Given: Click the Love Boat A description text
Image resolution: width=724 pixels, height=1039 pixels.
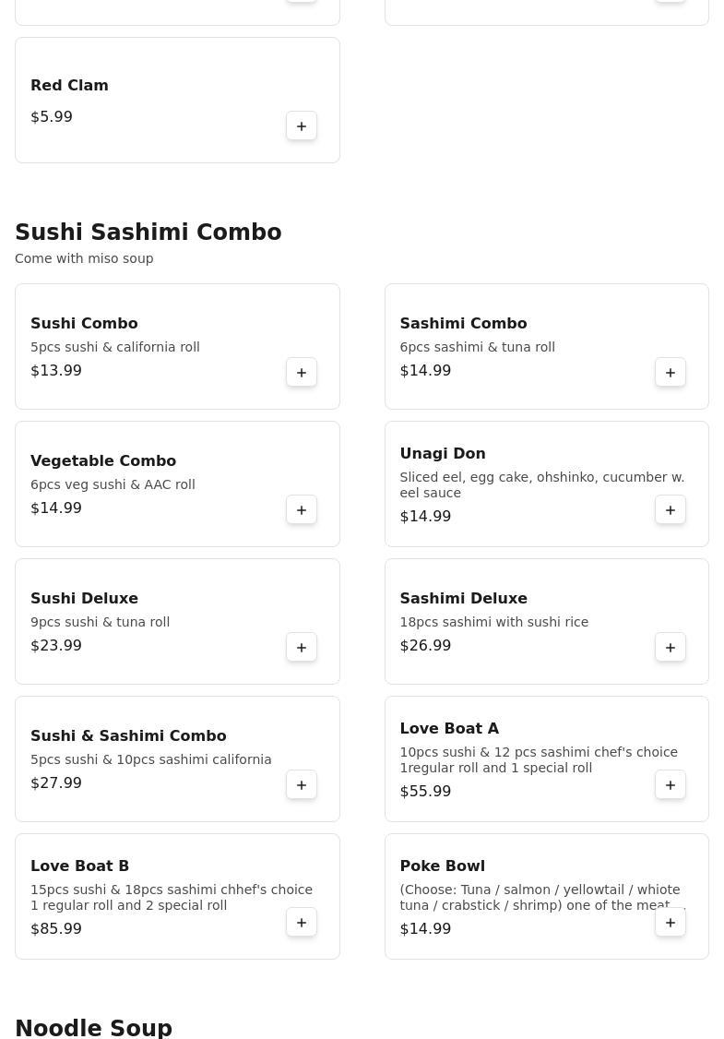Looking at the screenshot, I should (x=538, y=759).
